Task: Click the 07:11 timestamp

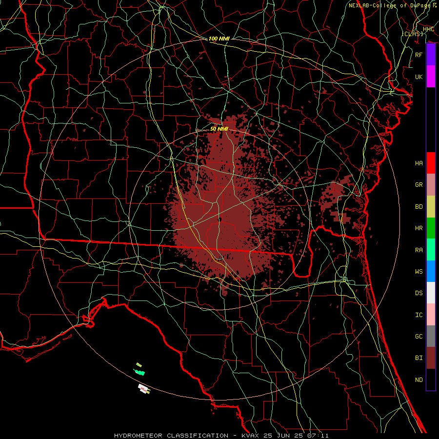Action: coord(318,436)
